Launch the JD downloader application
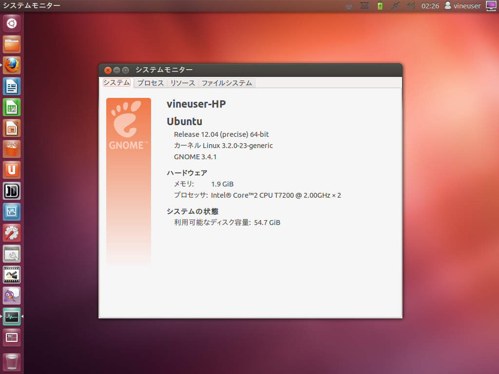This screenshot has width=499, height=374. click(x=12, y=191)
